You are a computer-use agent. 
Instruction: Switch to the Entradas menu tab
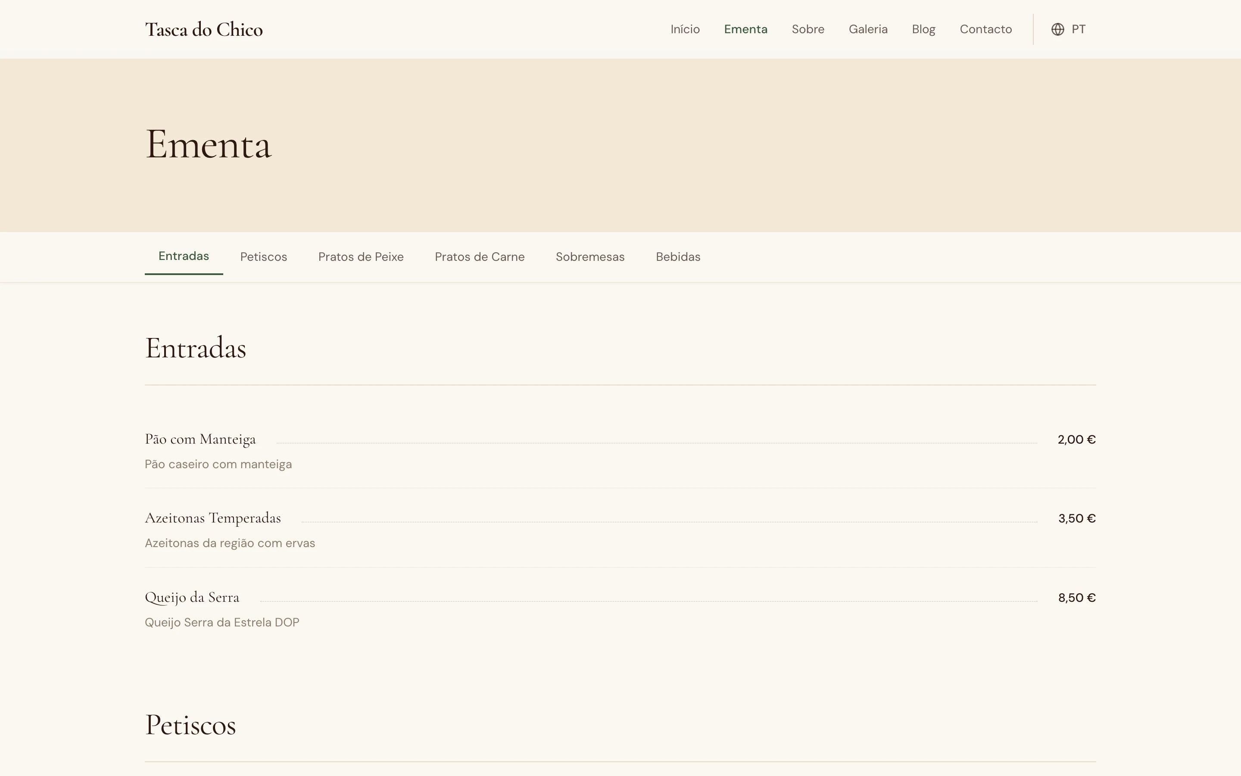(183, 257)
